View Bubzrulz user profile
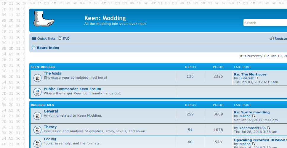287x148 pixels. pos(246,78)
